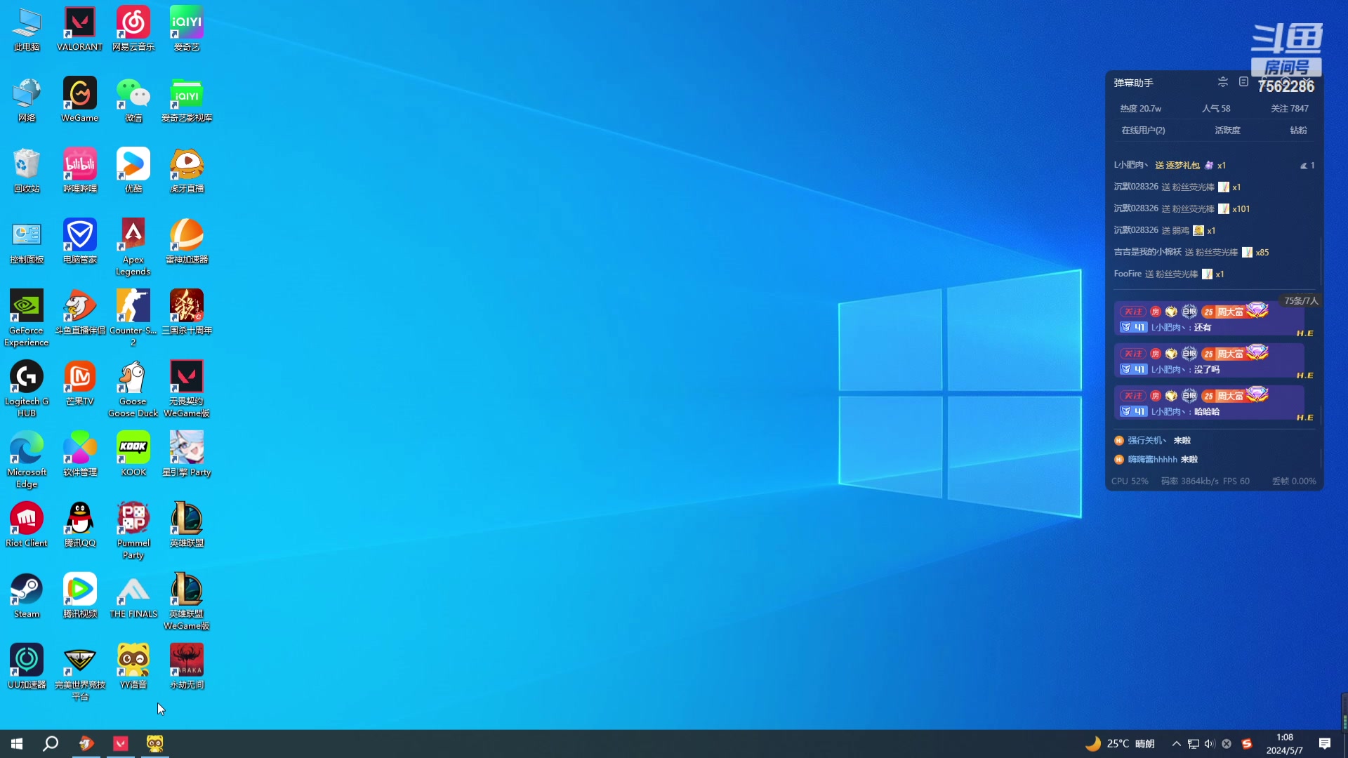Screen dimensions: 1348x758
Task: Open 星引擎 Party icon
Action: [x=187, y=454]
